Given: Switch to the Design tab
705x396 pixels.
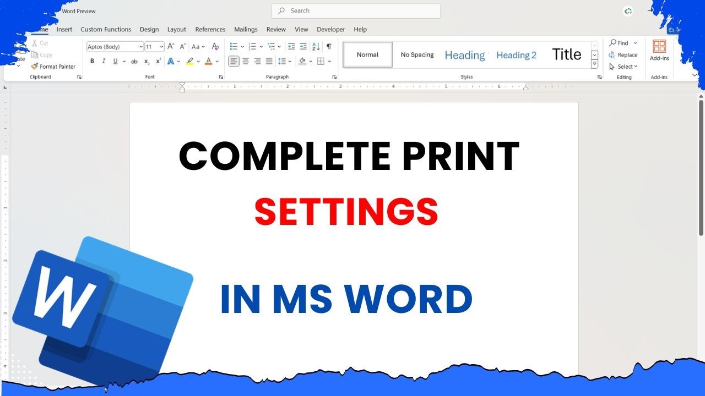Looking at the screenshot, I should pos(149,29).
